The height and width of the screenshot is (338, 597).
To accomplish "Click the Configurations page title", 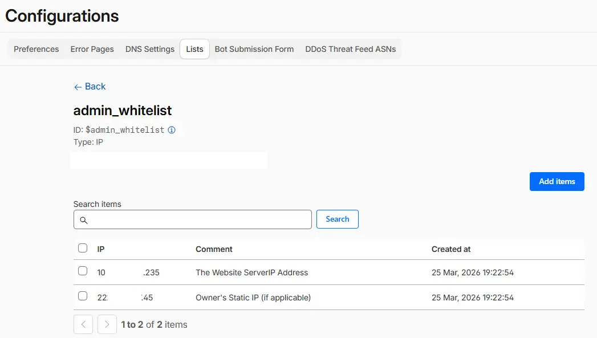I will click(62, 16).
